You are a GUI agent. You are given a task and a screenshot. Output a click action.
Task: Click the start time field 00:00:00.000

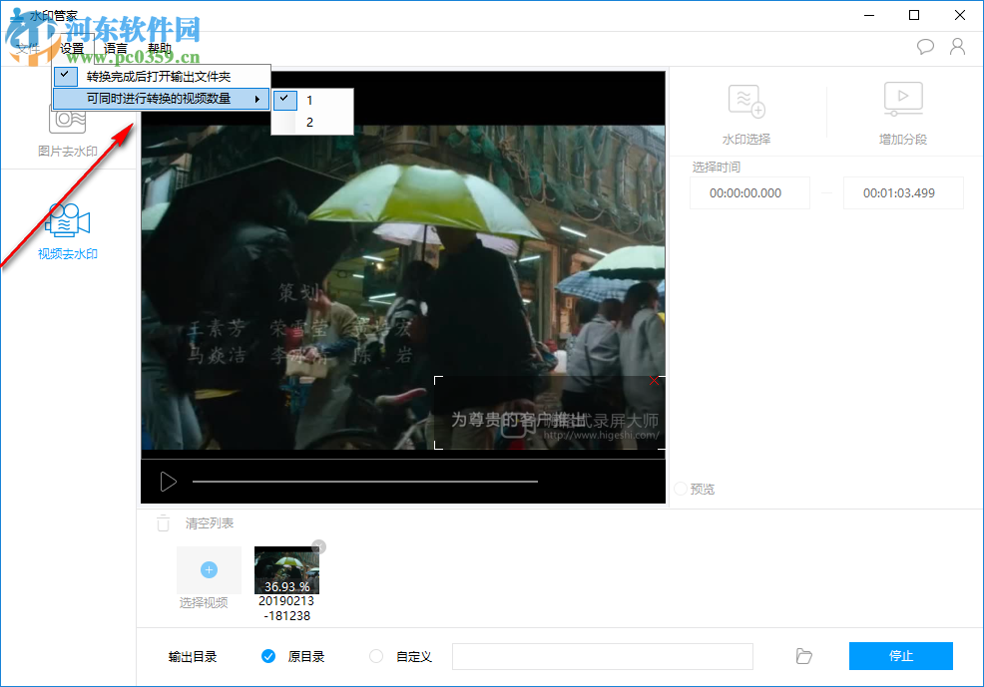tap(749, 193)
